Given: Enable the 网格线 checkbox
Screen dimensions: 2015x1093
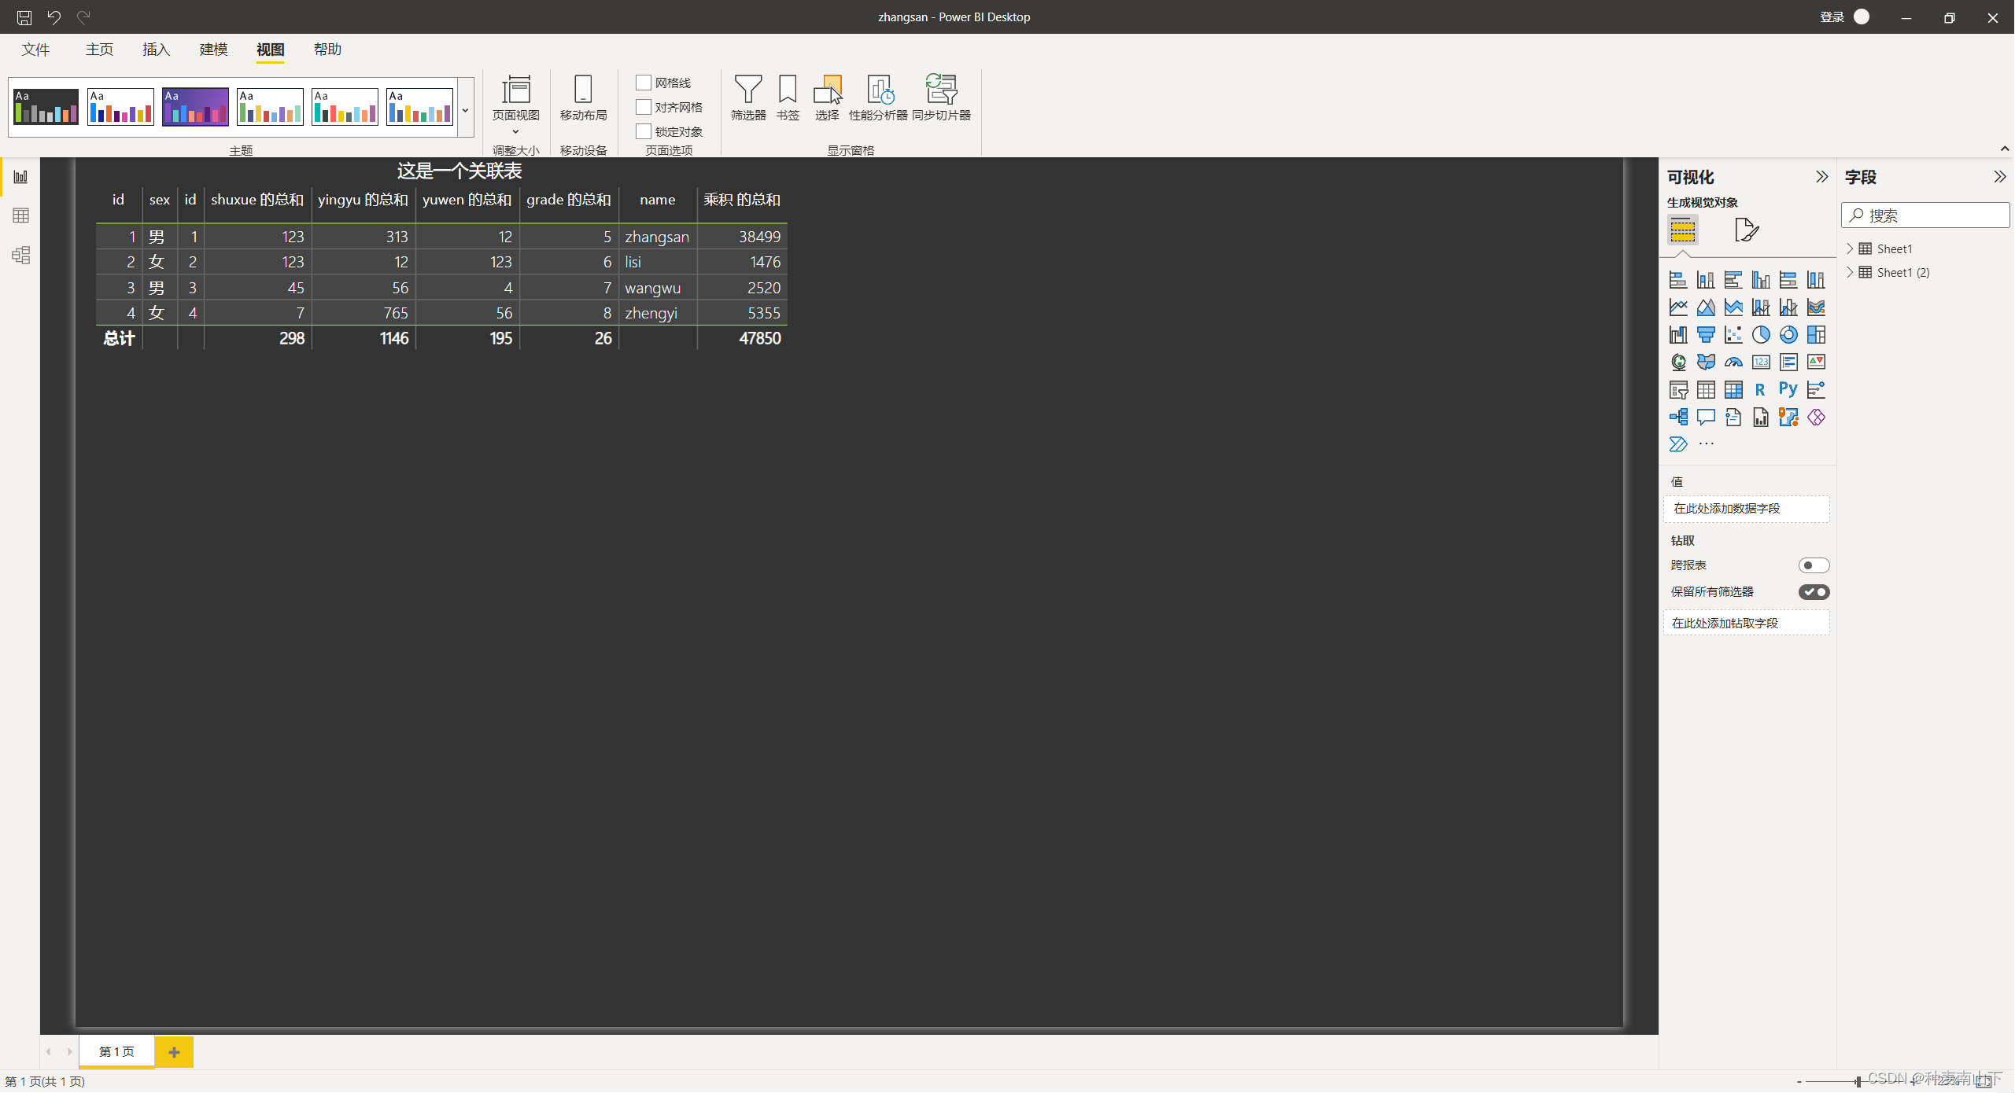Looking at the screenshot, I should 643,82.
